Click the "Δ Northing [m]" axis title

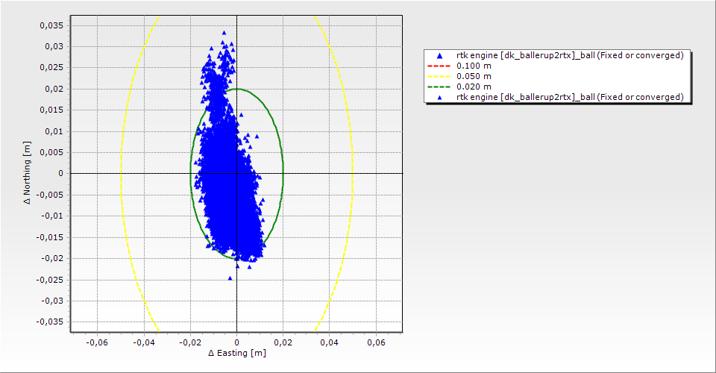pyautogui.click(x=28, y=172)
